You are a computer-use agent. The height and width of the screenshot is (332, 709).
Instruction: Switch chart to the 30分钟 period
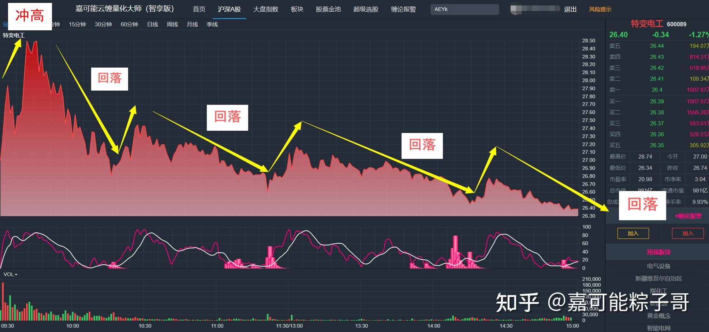[103, 24]
